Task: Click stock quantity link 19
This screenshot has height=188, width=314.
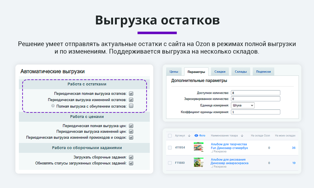Action: coord(294,163)
